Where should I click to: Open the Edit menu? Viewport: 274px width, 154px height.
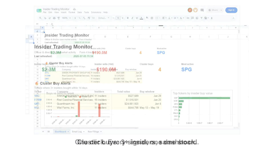pos(50,12)
